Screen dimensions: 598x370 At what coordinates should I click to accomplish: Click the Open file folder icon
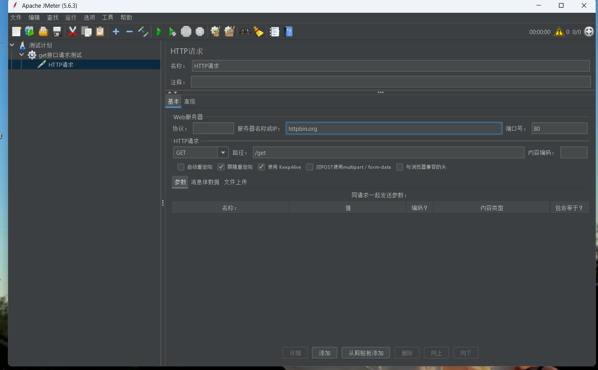[x=43, y=32]
